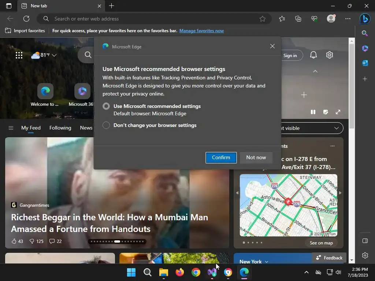Open the Microsoft 365 quick link tile

point(81,95)
